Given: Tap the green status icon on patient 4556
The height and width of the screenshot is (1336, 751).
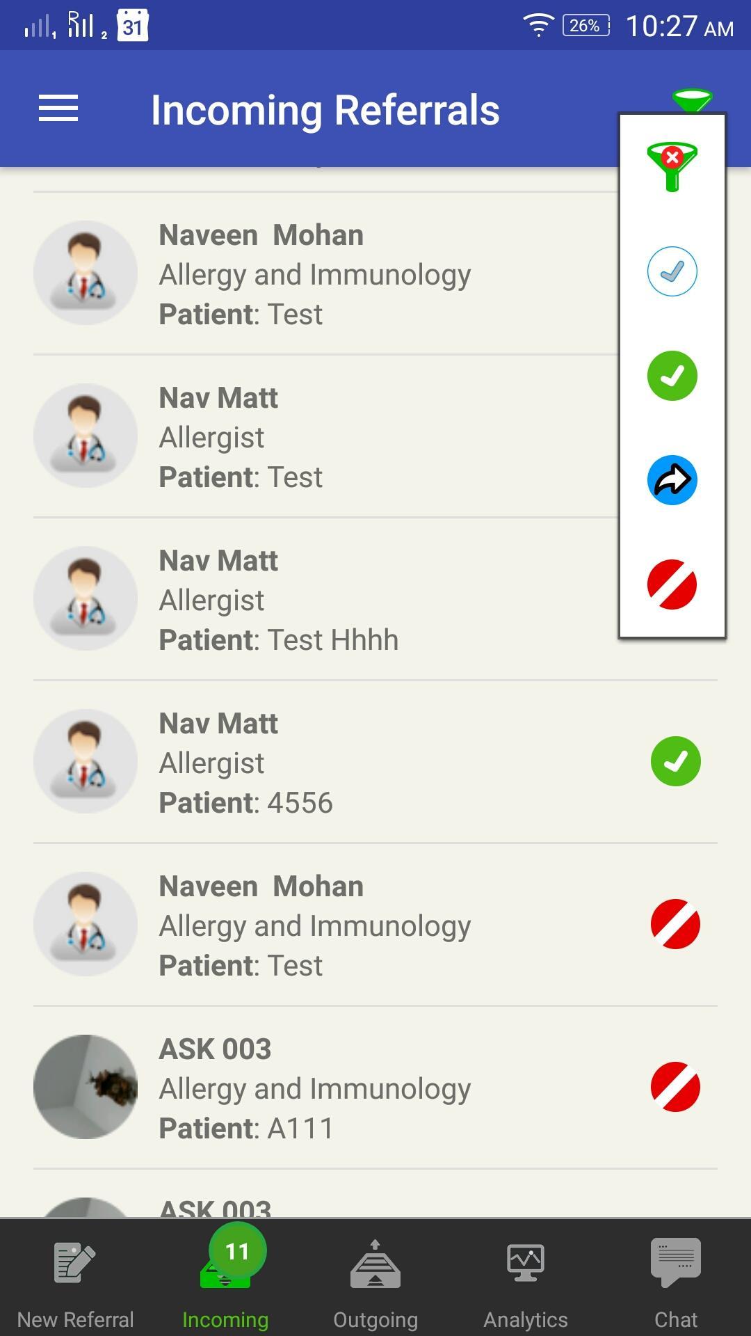Looking at the screenshot, I should tap(675, 761).
